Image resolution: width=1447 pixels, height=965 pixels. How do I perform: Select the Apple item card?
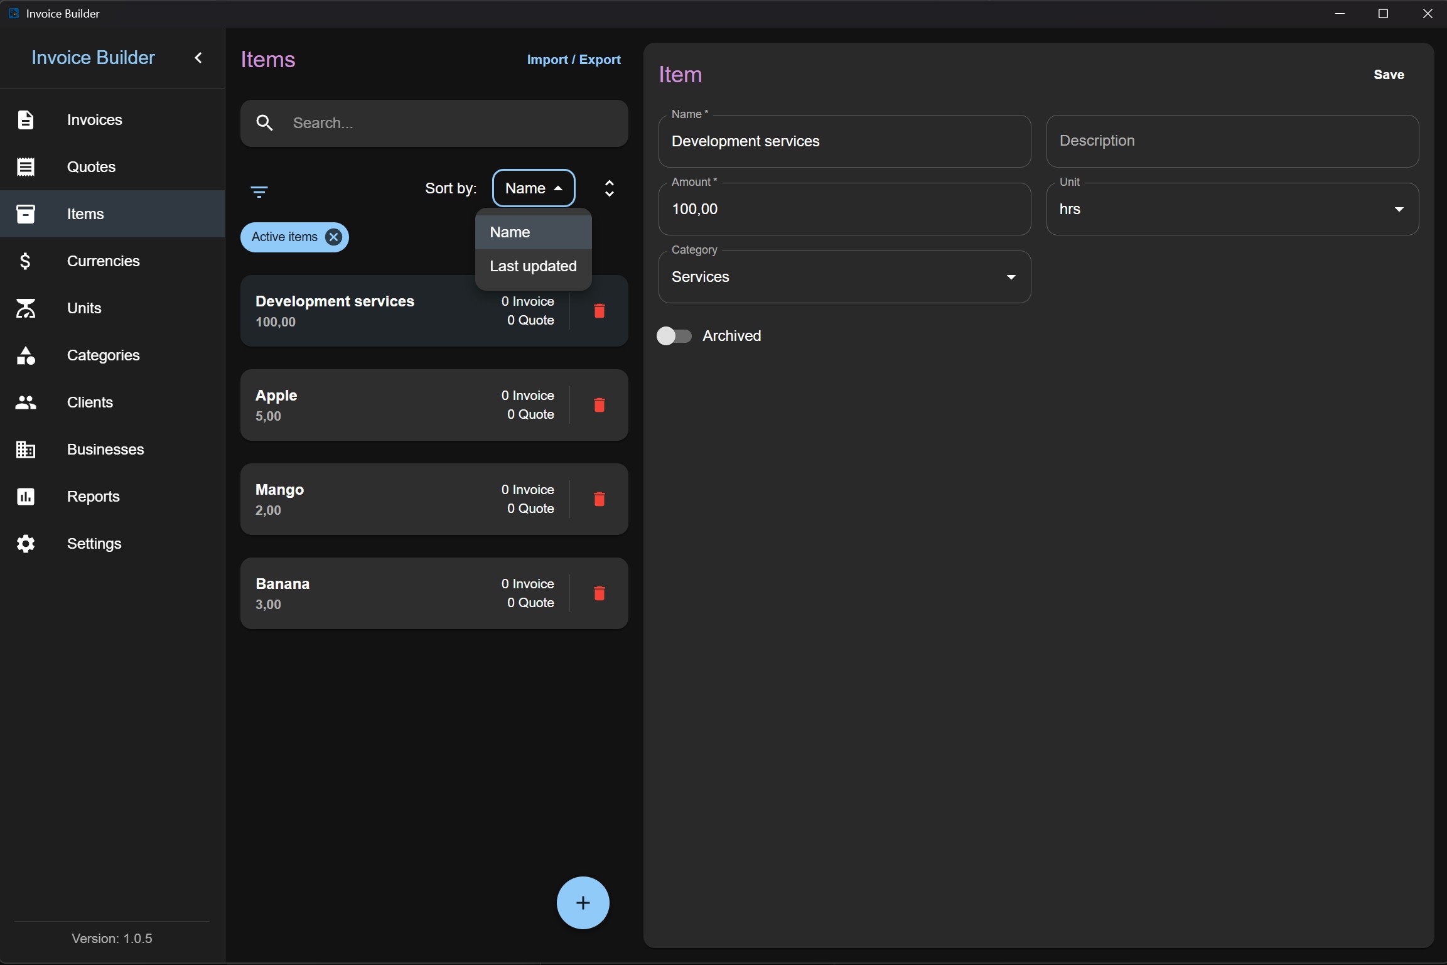[x=434, y=405]
